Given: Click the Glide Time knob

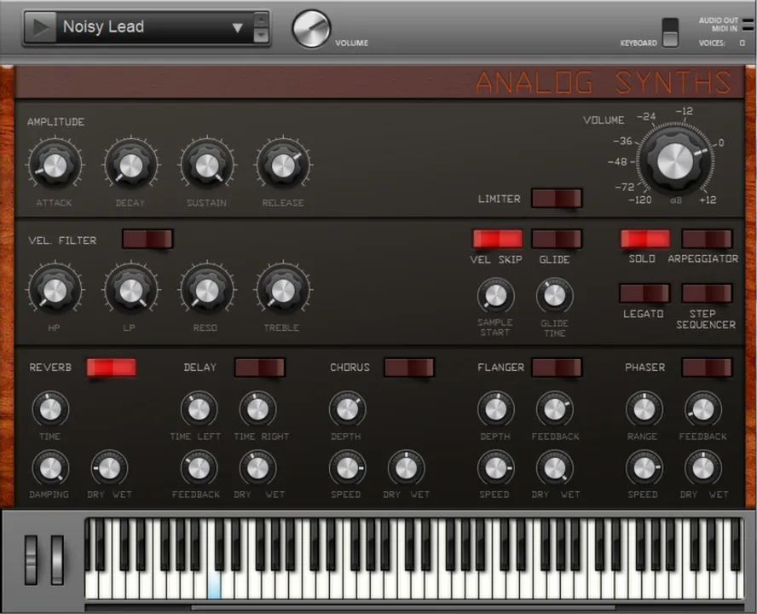Looking at the screenshot, I should (x=555, y=296).
